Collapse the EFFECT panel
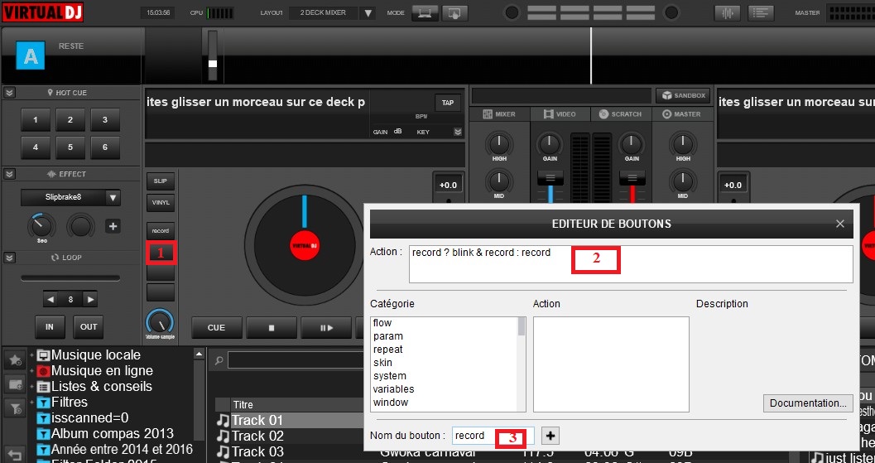875x463 pixels. [9, 174]
